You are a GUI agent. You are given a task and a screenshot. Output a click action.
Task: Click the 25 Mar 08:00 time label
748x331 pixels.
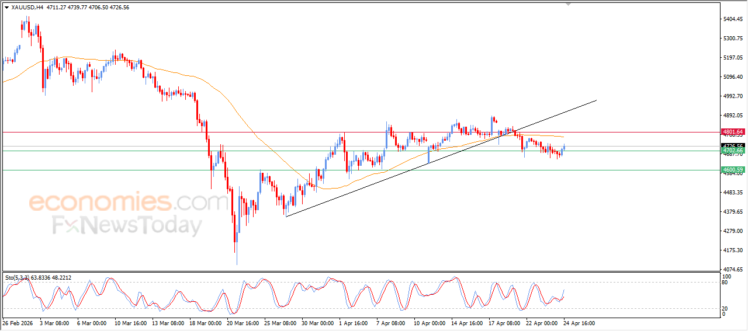coord(280,322)
